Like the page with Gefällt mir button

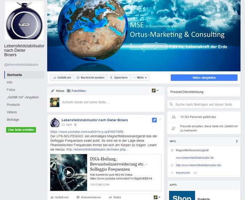coord(62,78)
